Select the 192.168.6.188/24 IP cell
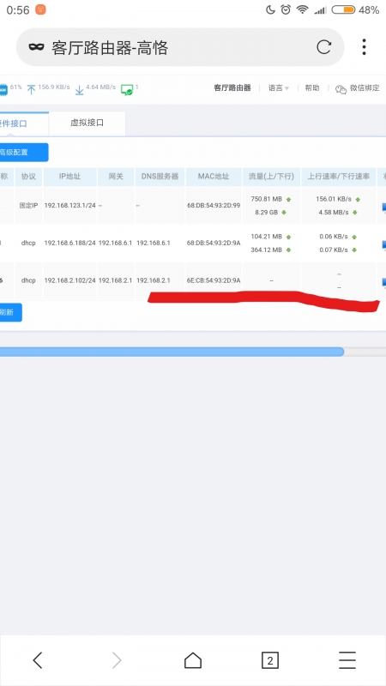Image resolution: width=386 pixels, height=686 pixels. tap(70, 243)
